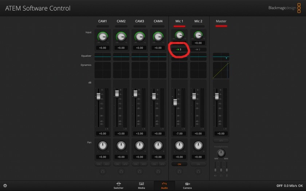Click the Mic 1 pan knob
The height and width of the screenshot is (191, 306).
179,146
